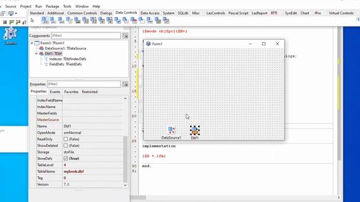Screen dimensions: 360x202
Task: Switch to the SQLdb palette tab
Action: 183,13
